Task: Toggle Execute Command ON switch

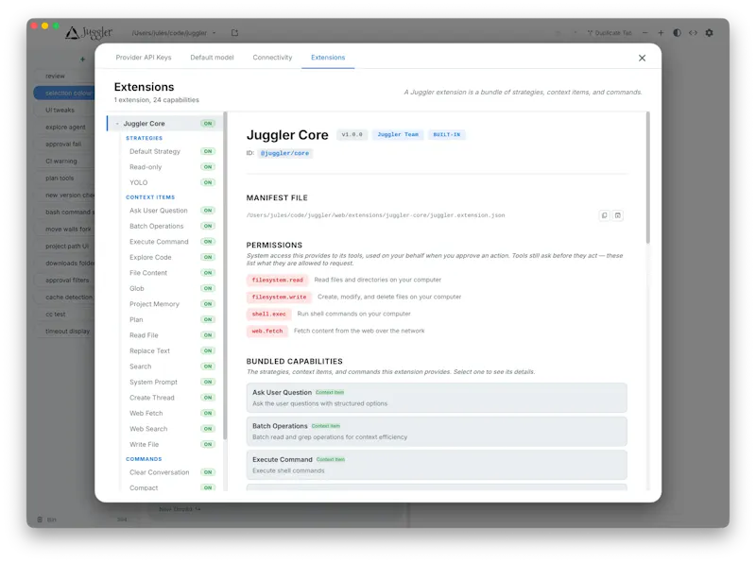Action: [x=208, y=242]
